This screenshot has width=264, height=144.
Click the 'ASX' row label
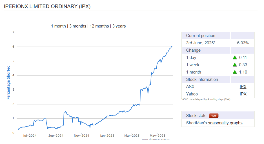[190, 87]
